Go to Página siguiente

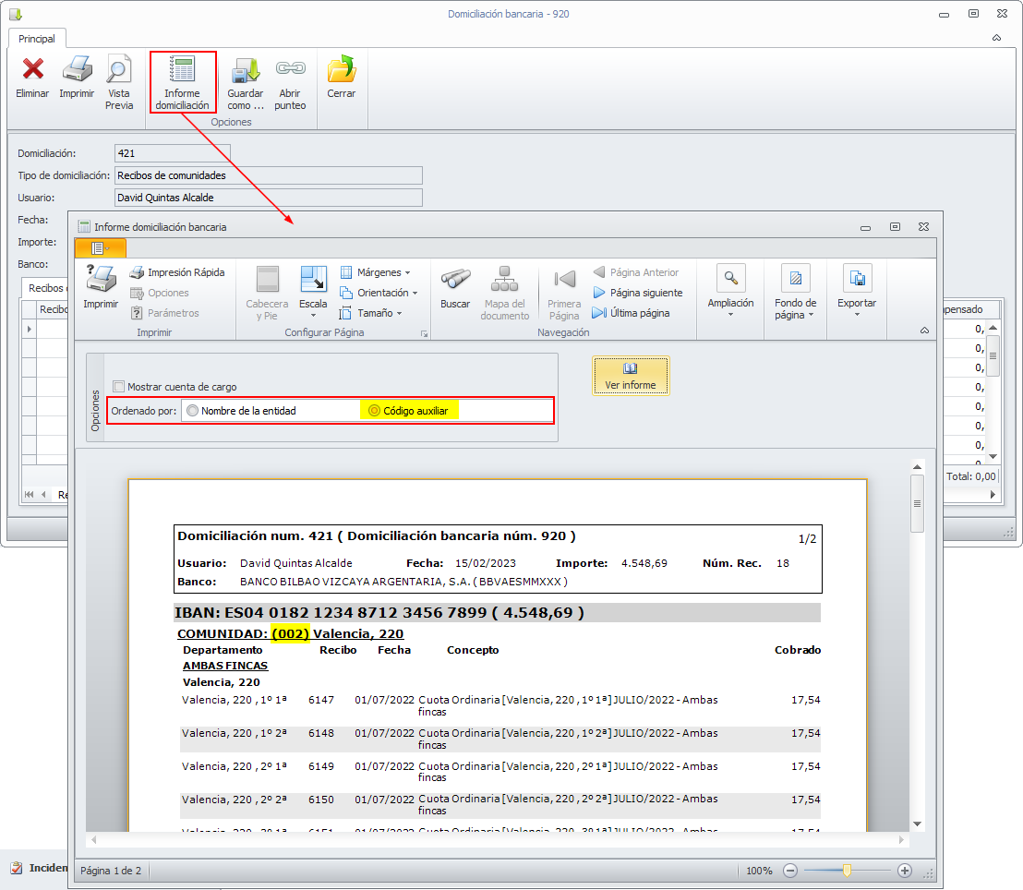(637, 293)
